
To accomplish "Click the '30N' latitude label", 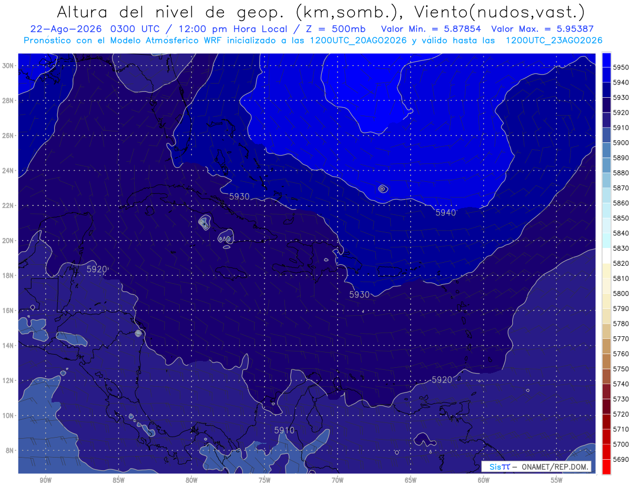I will tap(8, 65).
